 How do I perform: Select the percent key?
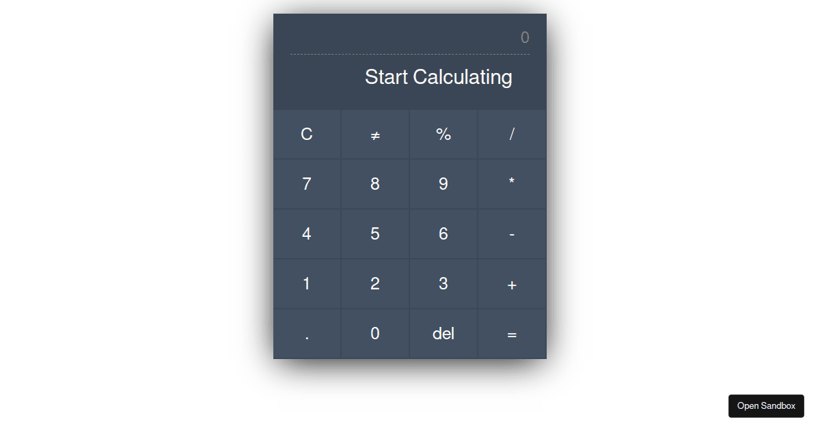click(x=443, y=134)
